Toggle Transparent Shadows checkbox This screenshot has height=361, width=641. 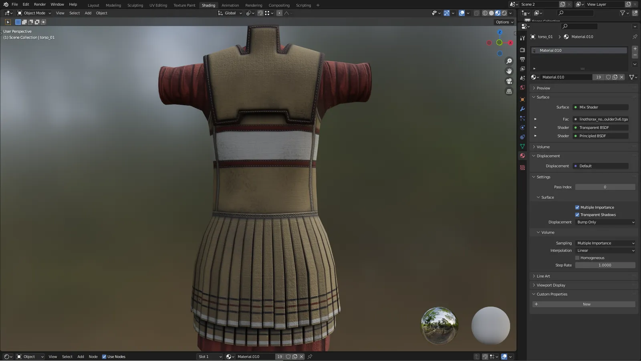[x=577, y=215]
